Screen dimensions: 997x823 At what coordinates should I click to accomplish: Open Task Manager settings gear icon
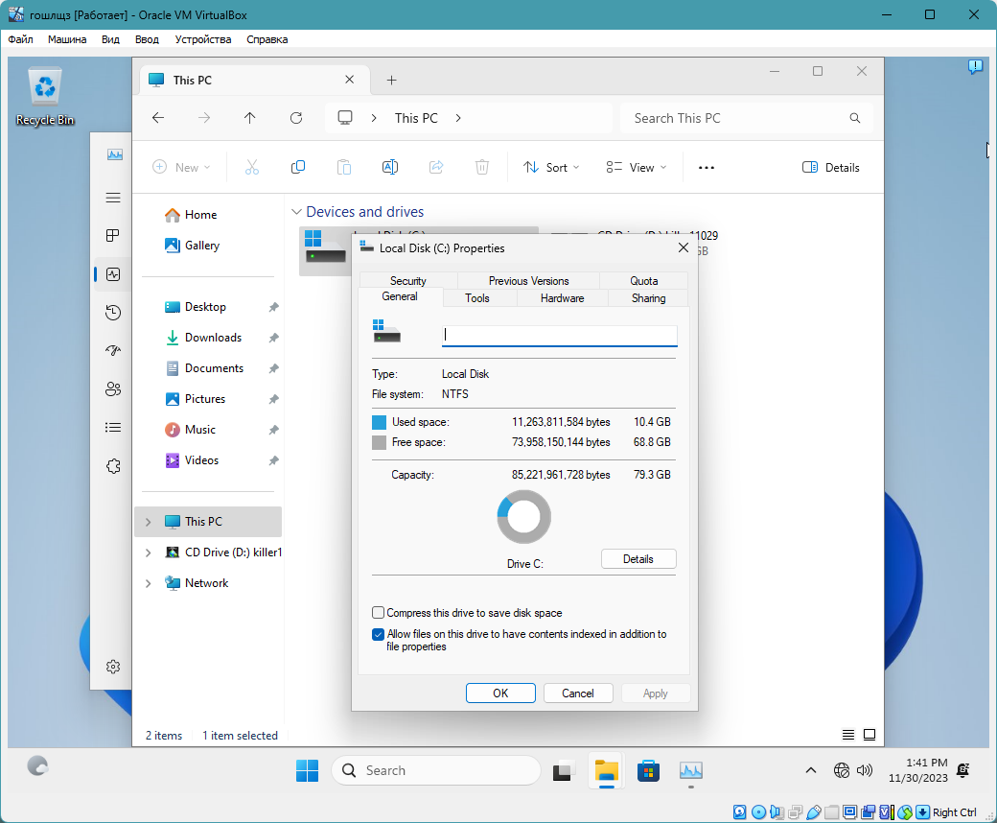point(113,667)
